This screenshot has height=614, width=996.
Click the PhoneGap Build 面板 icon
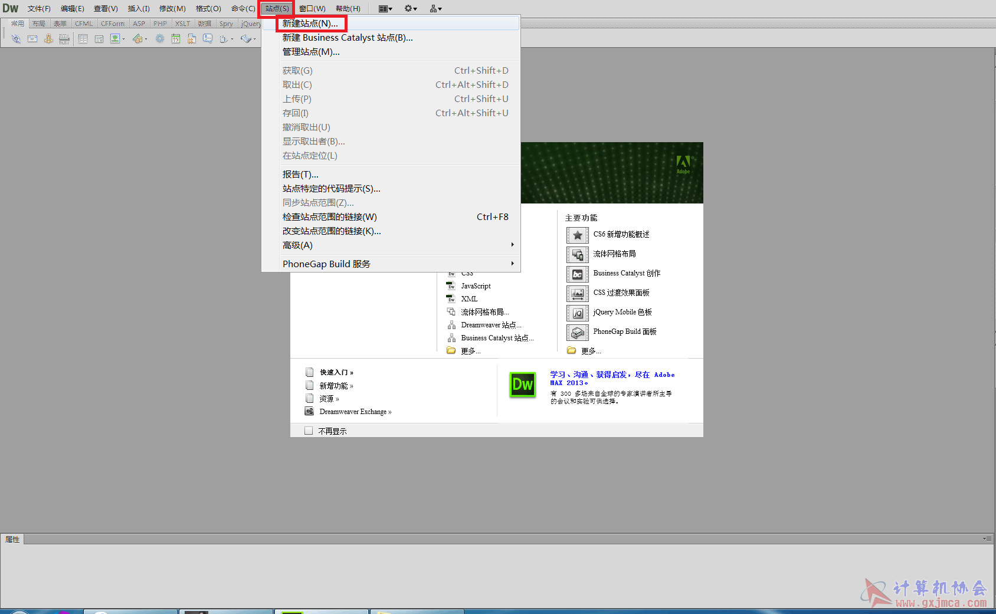tap(578, 333)
